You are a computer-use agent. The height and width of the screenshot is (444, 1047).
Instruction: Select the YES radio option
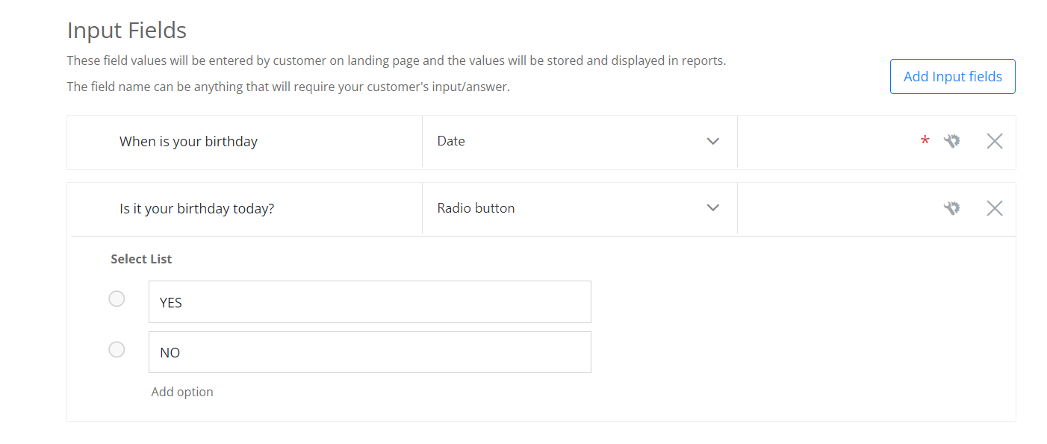[116, 298]
